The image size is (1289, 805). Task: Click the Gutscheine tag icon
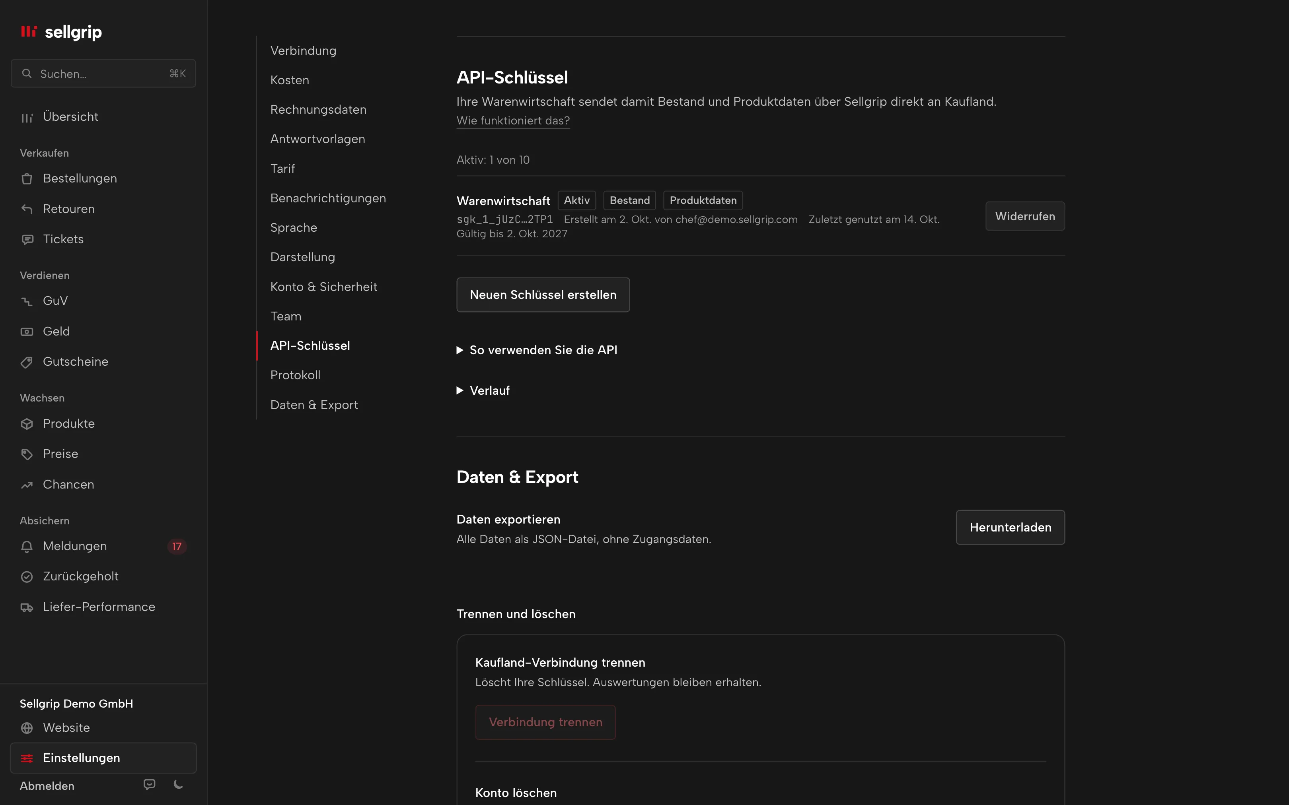coord(27,362)
